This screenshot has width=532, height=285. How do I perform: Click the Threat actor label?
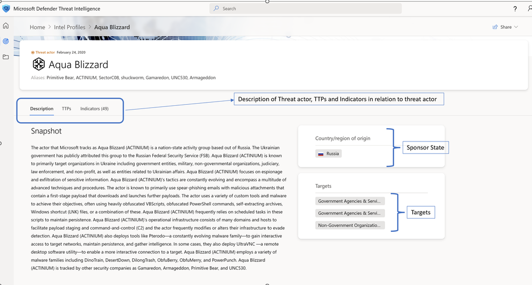click(45, 53)
